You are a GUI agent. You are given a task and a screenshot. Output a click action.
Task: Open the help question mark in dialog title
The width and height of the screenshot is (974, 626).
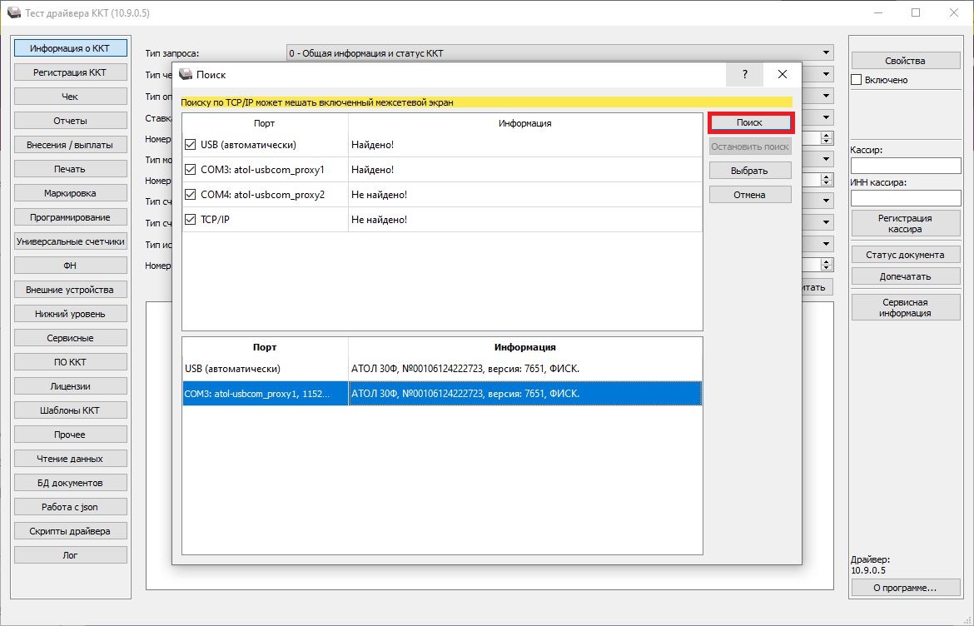point(744,74)
